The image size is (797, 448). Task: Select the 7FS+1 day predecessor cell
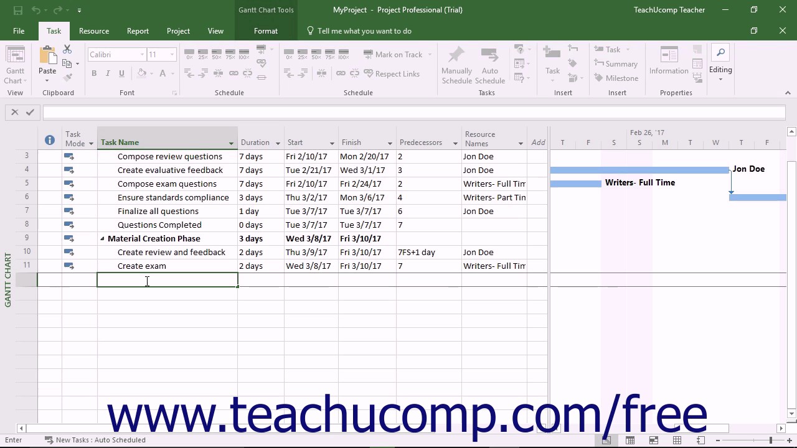point(430,253)
